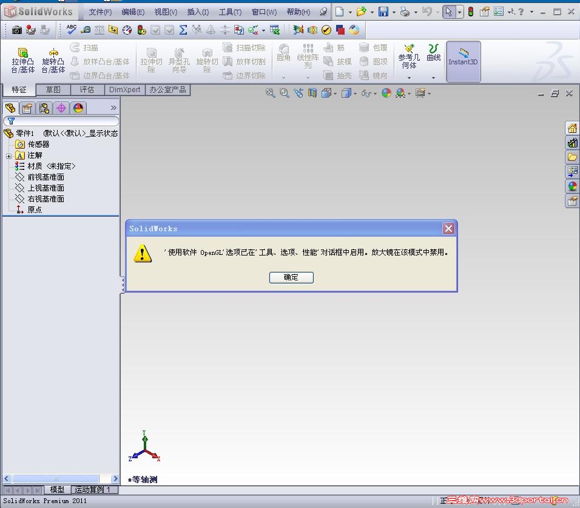The width and height of the screenshot is (580, 508).
Task: Switch to the 草图 tab
Action: (53, 90)
